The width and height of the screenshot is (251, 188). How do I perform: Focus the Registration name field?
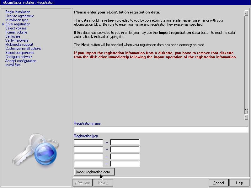click(x=161, y=129)
